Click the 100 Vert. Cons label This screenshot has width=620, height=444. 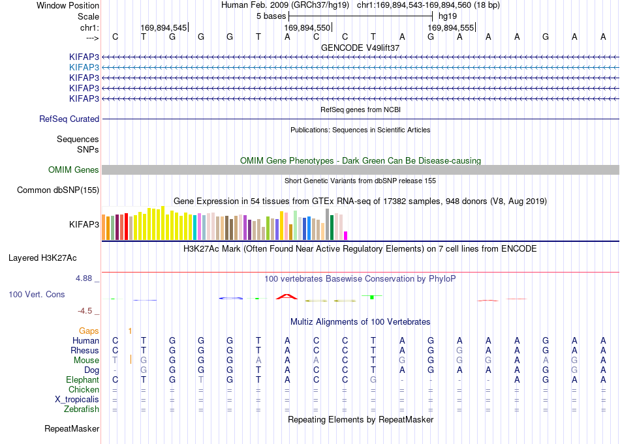click(37, 294)
